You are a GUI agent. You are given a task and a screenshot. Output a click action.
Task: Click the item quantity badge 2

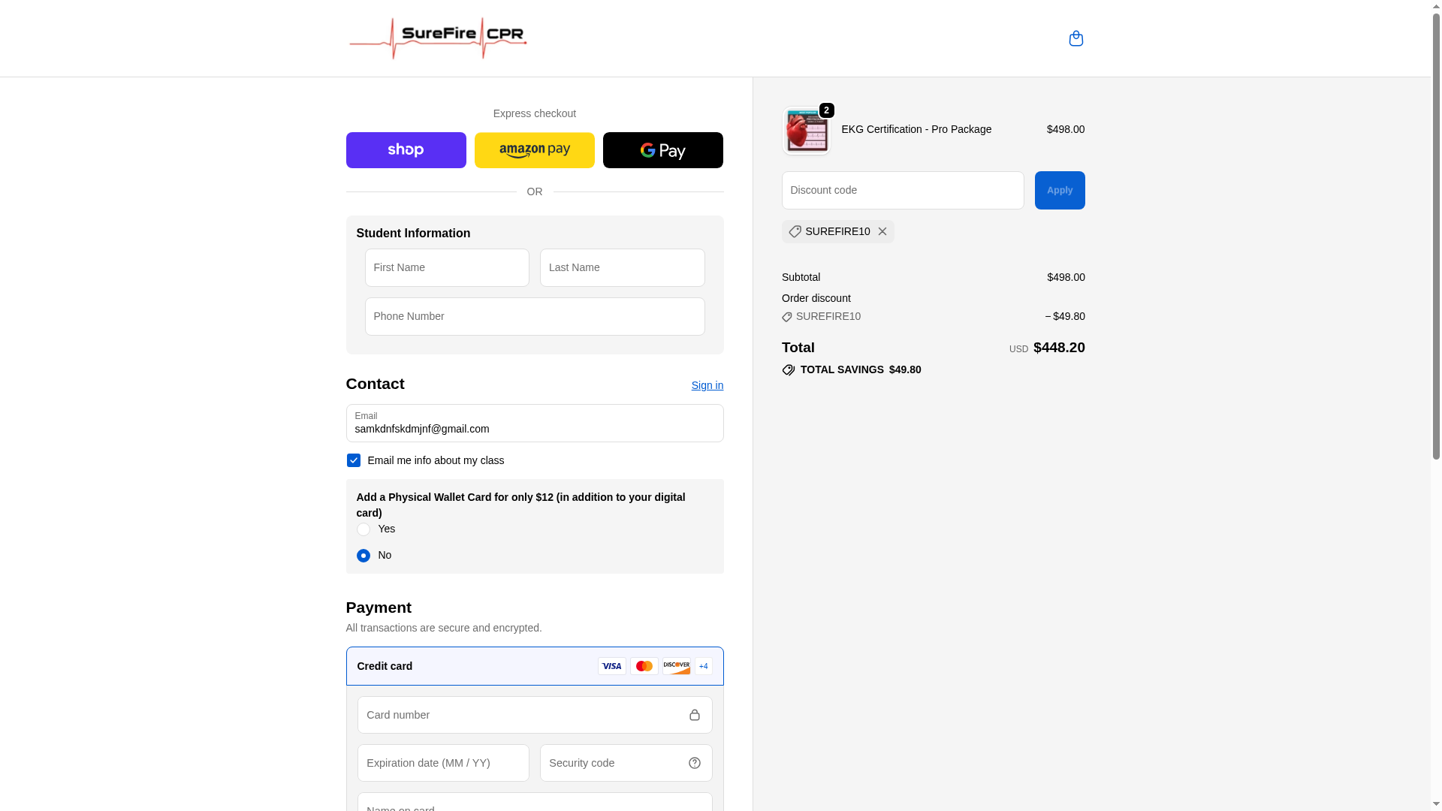pyautogui.click(x=827, y=110)
